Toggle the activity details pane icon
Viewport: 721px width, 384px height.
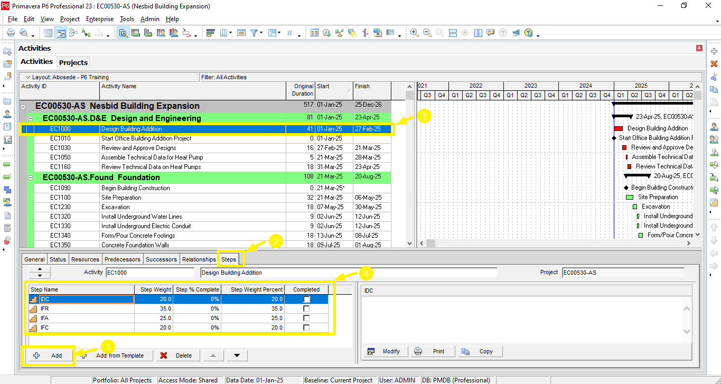(123, 33)
